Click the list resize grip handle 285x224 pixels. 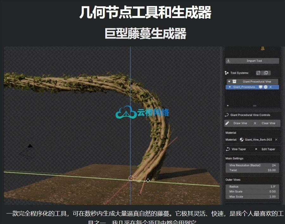pos(255,106)
